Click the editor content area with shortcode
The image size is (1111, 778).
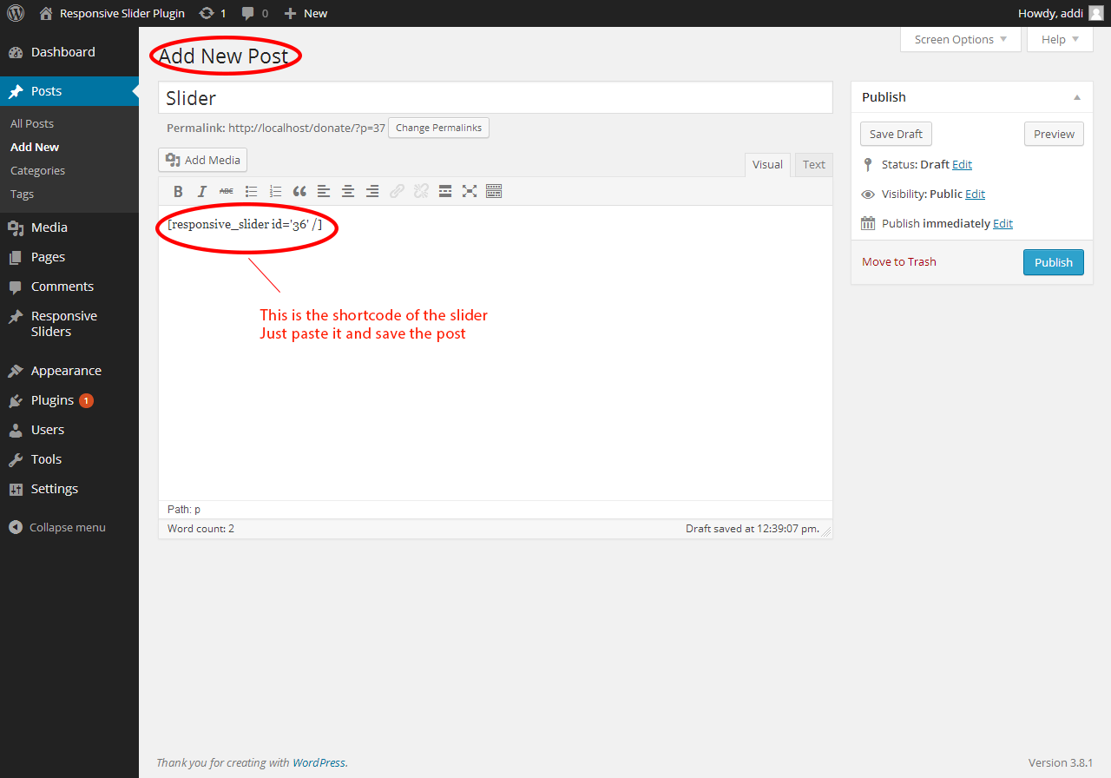496,353
